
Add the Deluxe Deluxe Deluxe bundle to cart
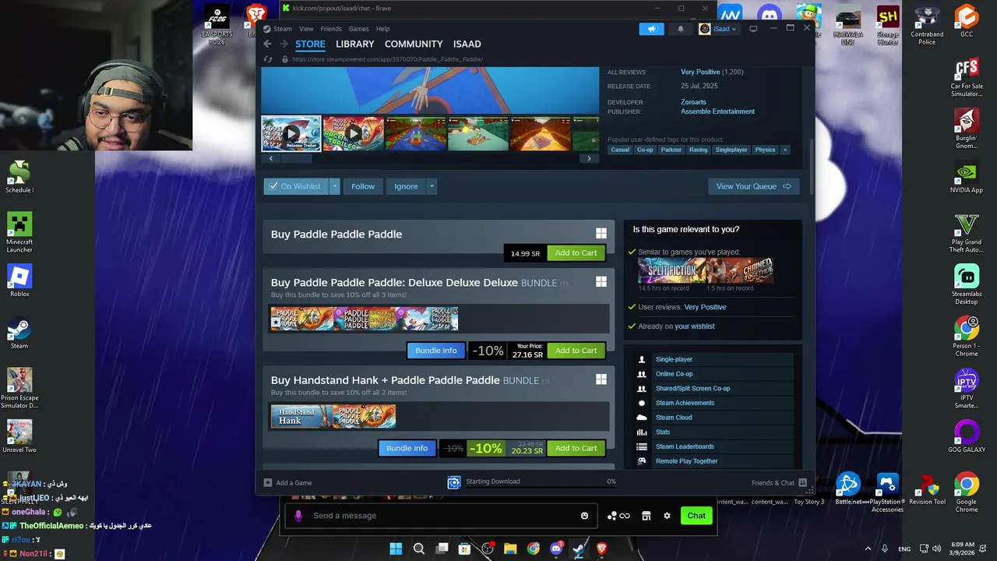(x=576, y=351)
